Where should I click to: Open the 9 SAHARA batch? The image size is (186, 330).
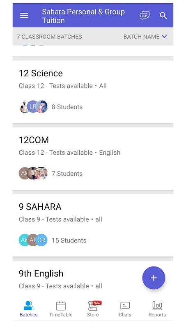click(93, 225)
